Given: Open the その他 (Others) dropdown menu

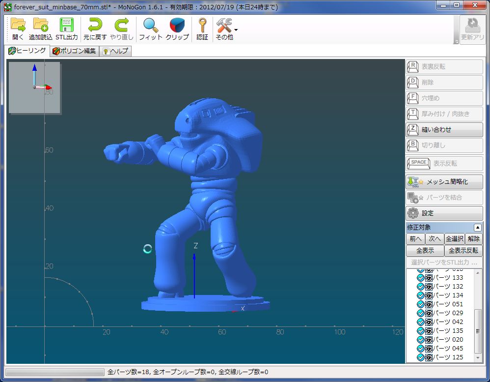Looking at the screenshot, I should tap(236, 29).
